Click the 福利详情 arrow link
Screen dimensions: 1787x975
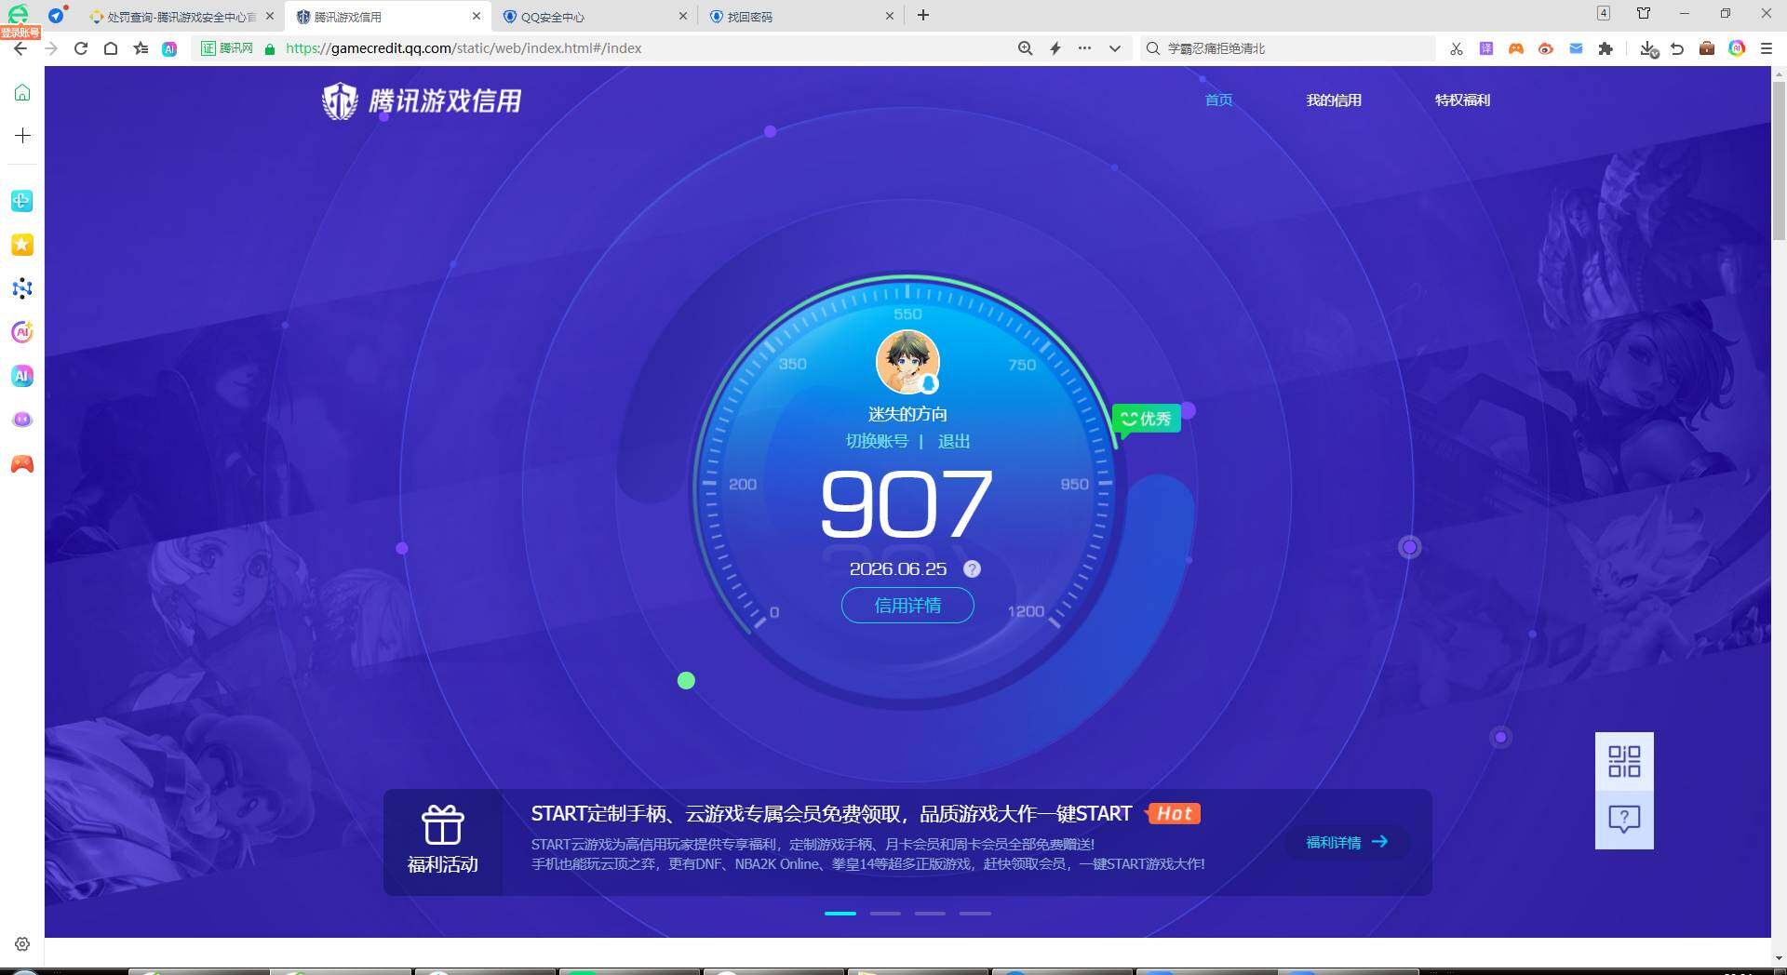tap(1347, 842)
